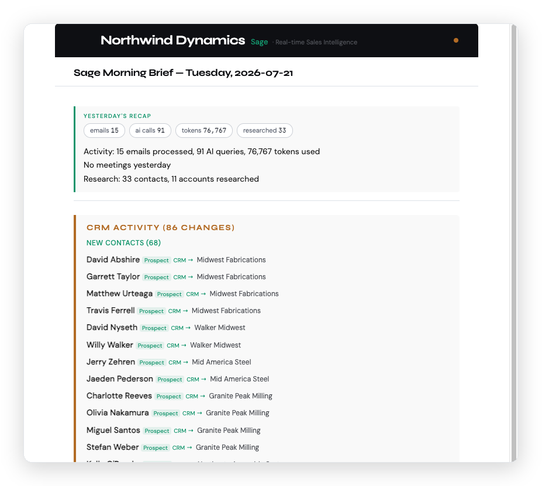Select the 'emails 15' pill
This screenshot has width=542, height=486.
click(x=104, y=131)
